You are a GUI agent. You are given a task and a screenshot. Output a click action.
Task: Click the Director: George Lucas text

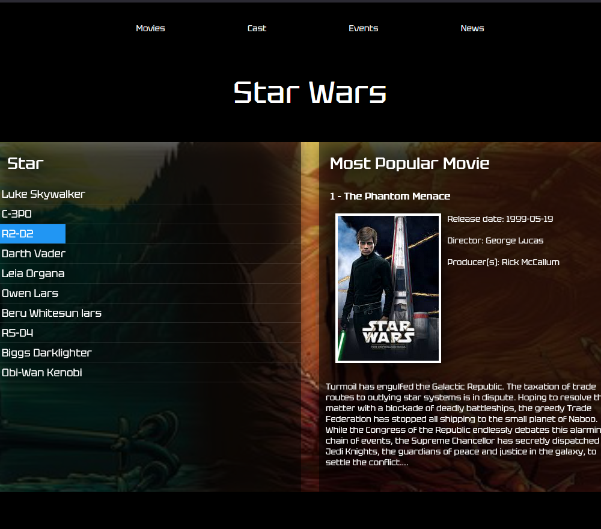click(495, 240)
